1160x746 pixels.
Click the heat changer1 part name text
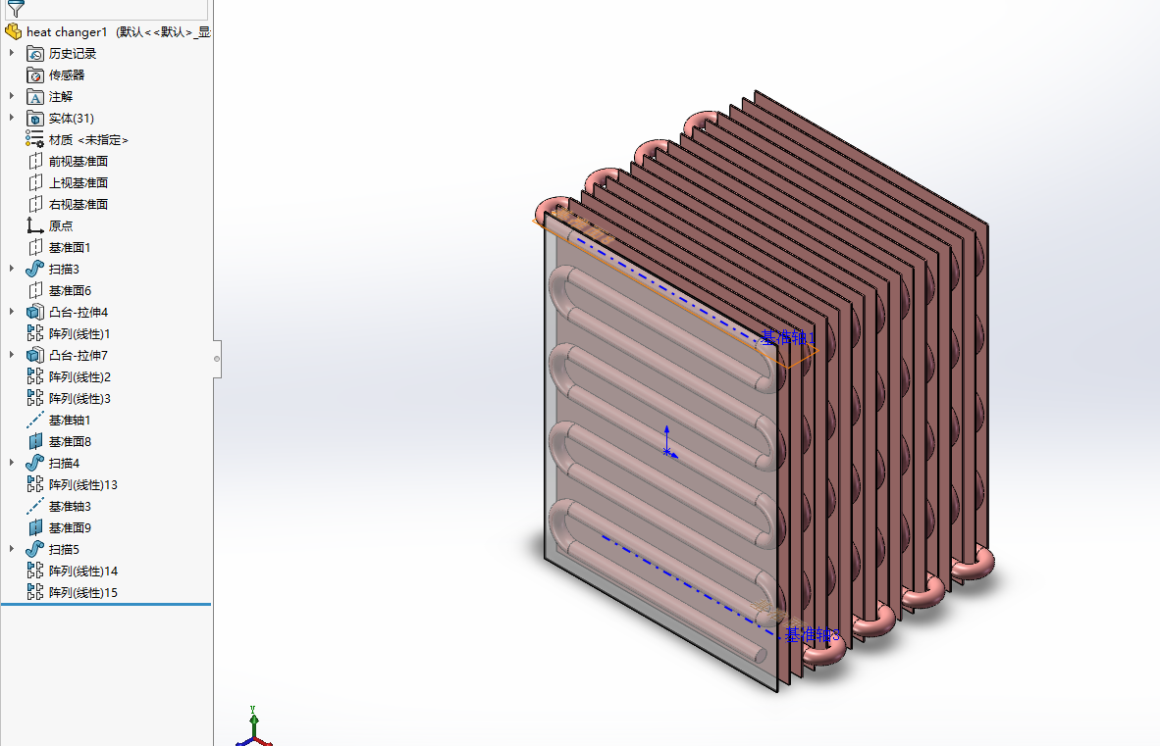click(67, 31)
